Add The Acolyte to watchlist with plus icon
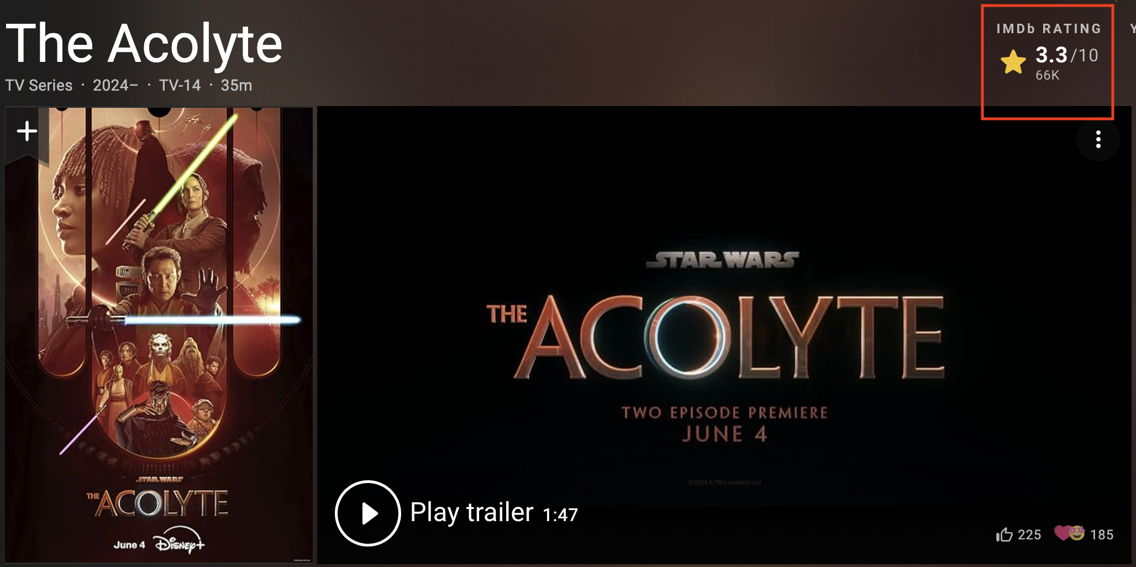 tap(27, 132)
